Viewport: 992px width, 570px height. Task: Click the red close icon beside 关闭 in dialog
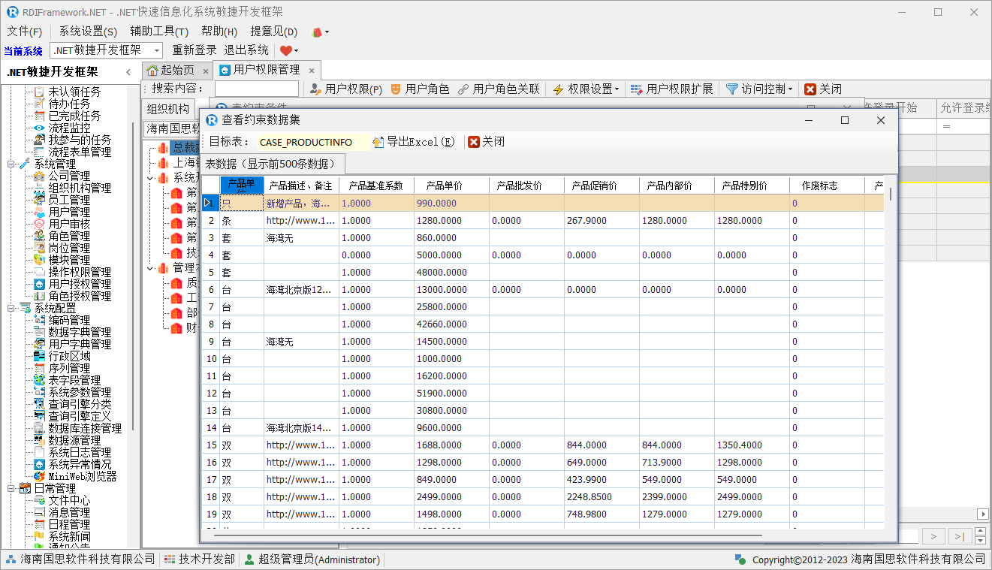473,142
